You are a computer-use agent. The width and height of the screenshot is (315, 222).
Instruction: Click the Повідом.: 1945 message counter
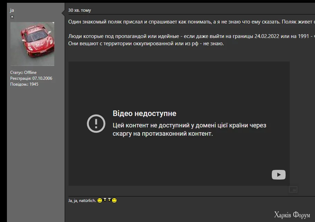(x=24, y=84)
